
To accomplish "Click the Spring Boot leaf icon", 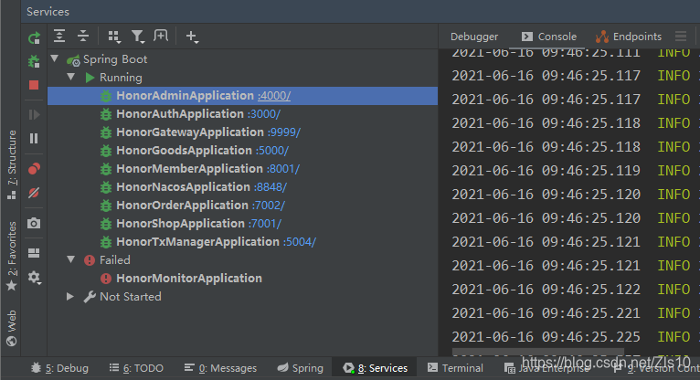I will point(73,59).
